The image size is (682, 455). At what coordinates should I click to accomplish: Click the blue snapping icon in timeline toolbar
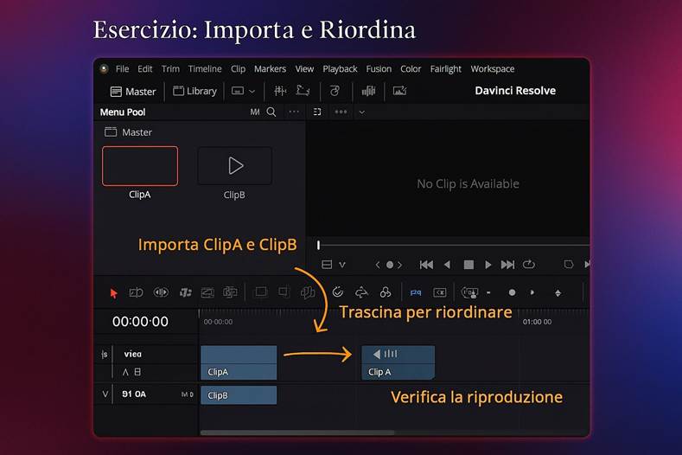416,293
